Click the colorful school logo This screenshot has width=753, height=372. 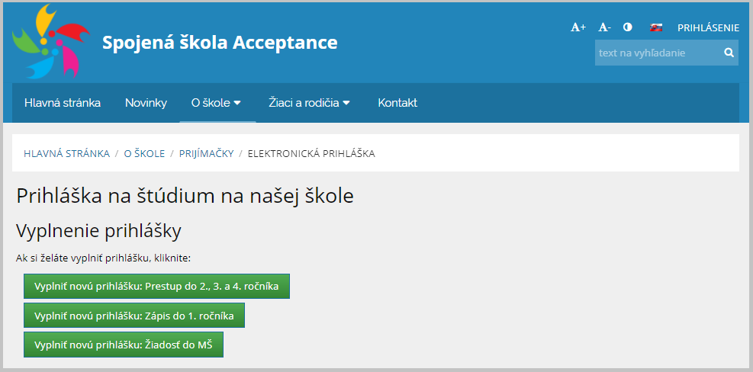pos(51,42)
